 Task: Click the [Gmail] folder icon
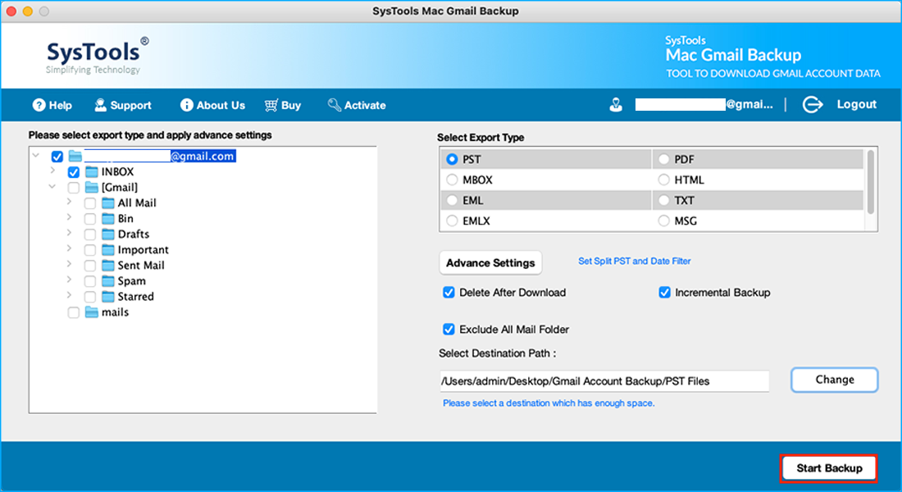coord(92,187)
